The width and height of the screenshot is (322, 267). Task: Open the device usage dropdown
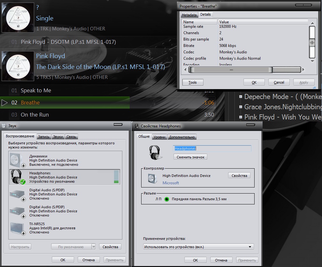[x=198, y=247]
